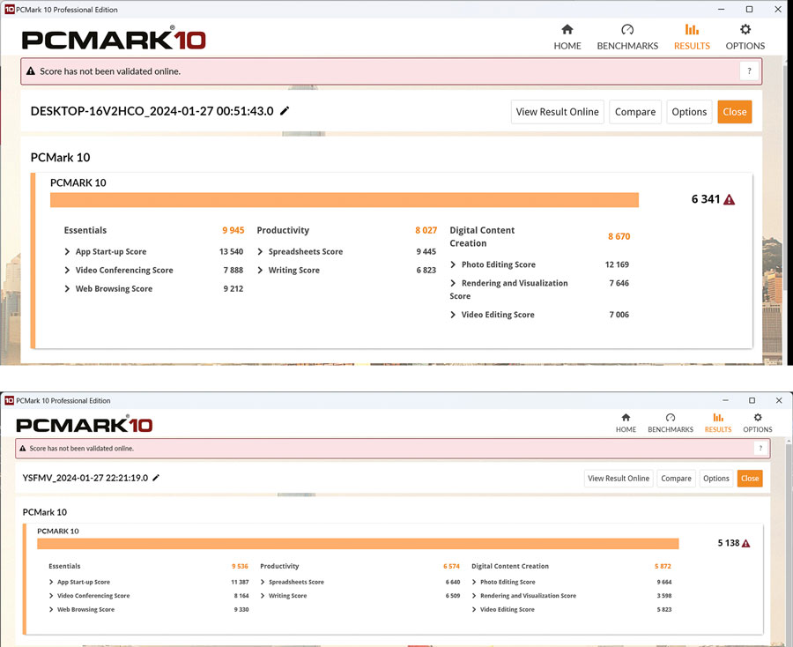Click red warning icon beside score 6 341
This screenshot has width=793, height=647.
(x=729, y=199)
